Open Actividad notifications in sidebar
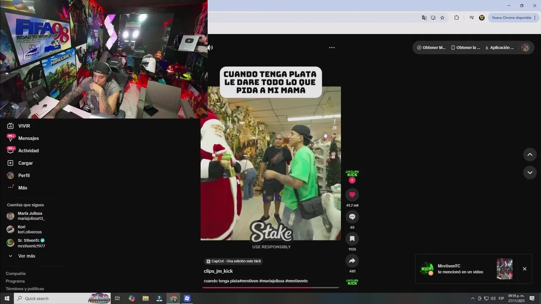The image size is (541, 304). pos(23,151)
